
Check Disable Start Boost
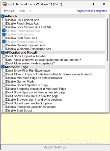[4, 110]
